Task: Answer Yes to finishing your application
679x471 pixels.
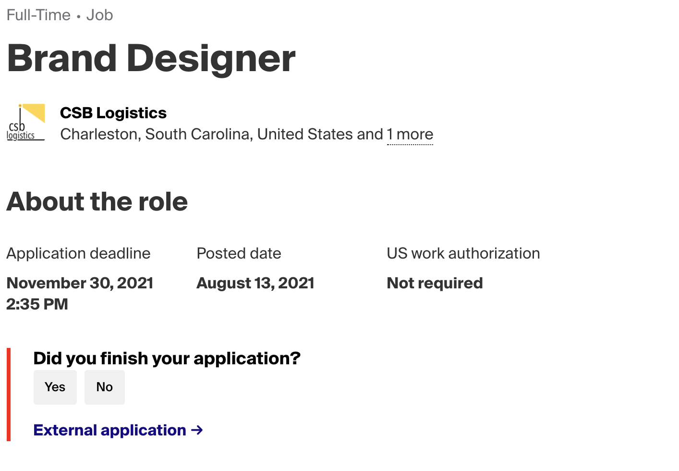Action: (x=55, y=387)
